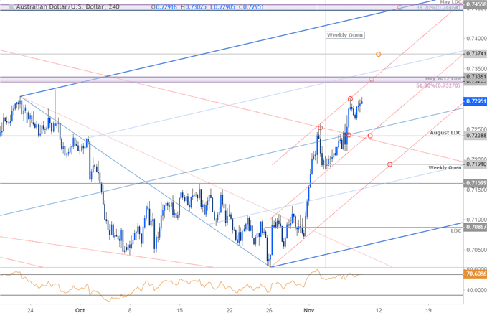Select the 61.80%(0.73270) Fibonacci label

pos(438,85)
